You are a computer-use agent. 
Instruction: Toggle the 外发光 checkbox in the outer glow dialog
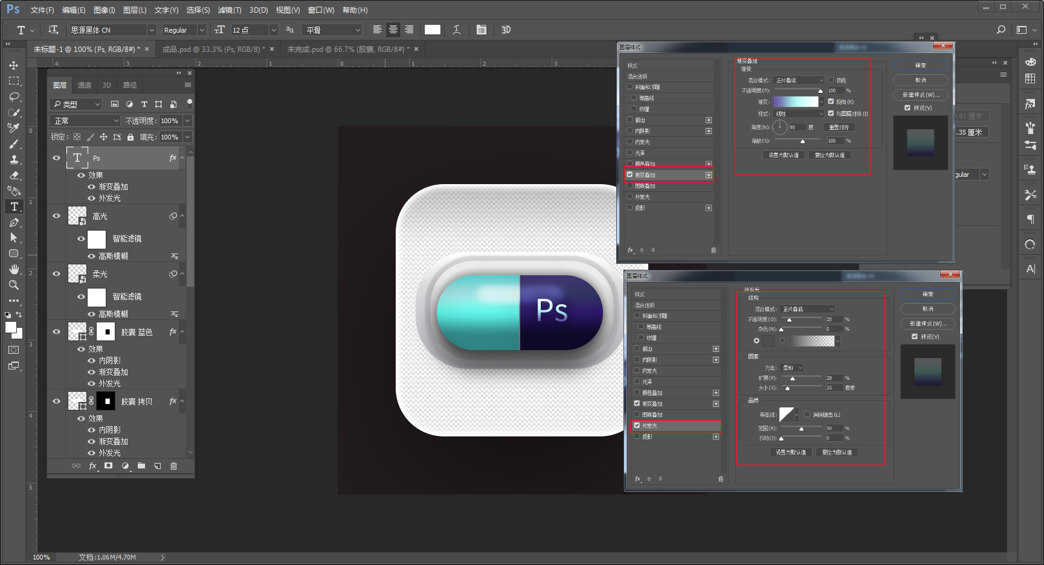637,426
